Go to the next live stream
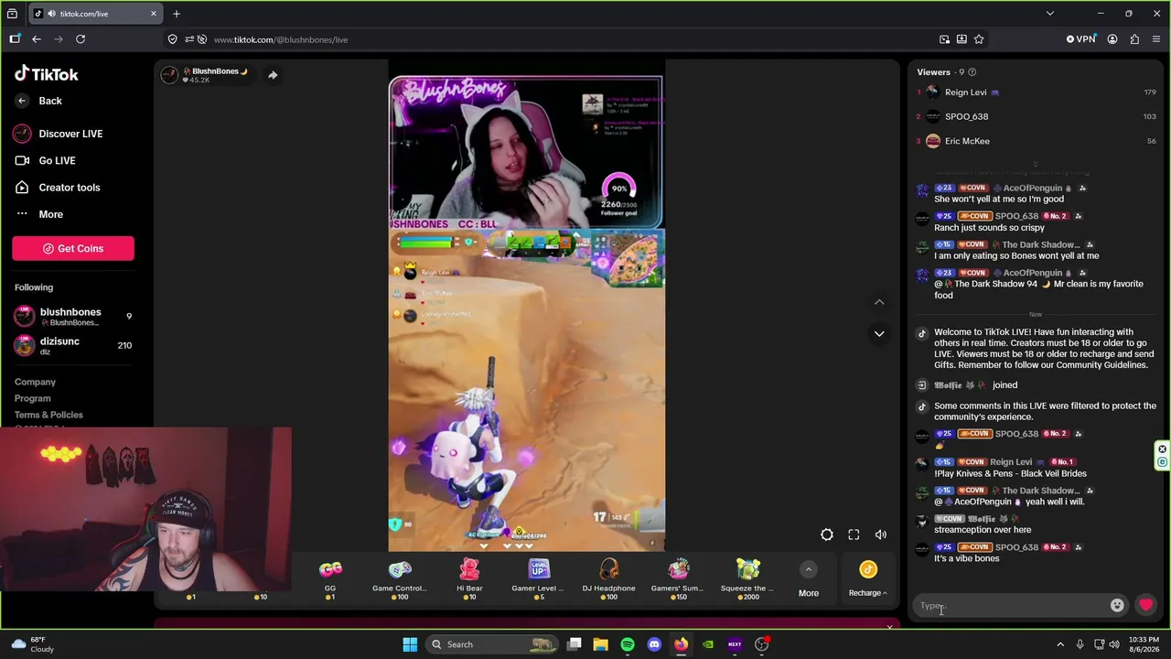Image resolution: width=1171 pixels, height=659 pixels. [879, 334]
